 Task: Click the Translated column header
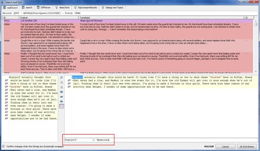(161, 18)
